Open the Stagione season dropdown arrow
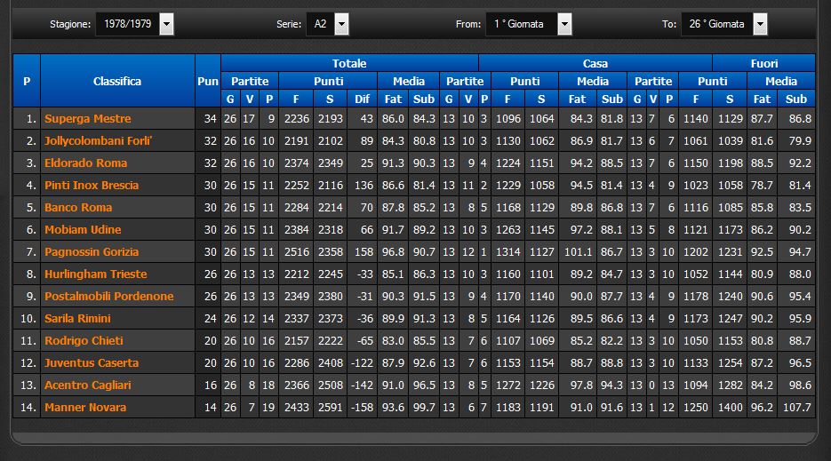The width and height of the screenshot is (831, 461). (x=166, y=25)
